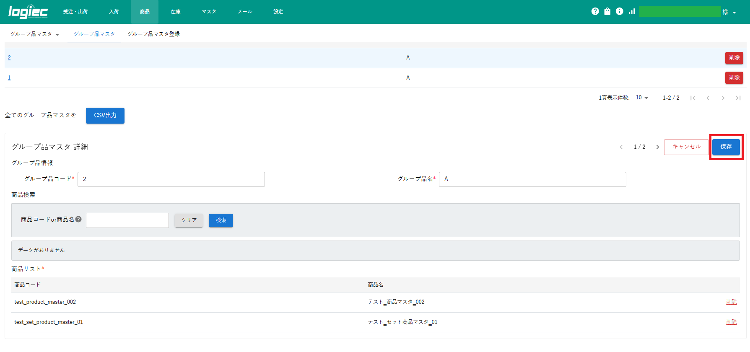The width and height of the screenshot is (750, 352).
Task: Delete test_product_master_002 from product list
Action: pos(731,302)
